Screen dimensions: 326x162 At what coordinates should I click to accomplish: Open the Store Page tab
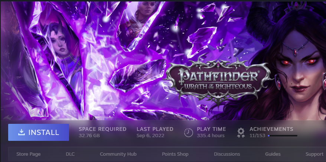[29, 154]
